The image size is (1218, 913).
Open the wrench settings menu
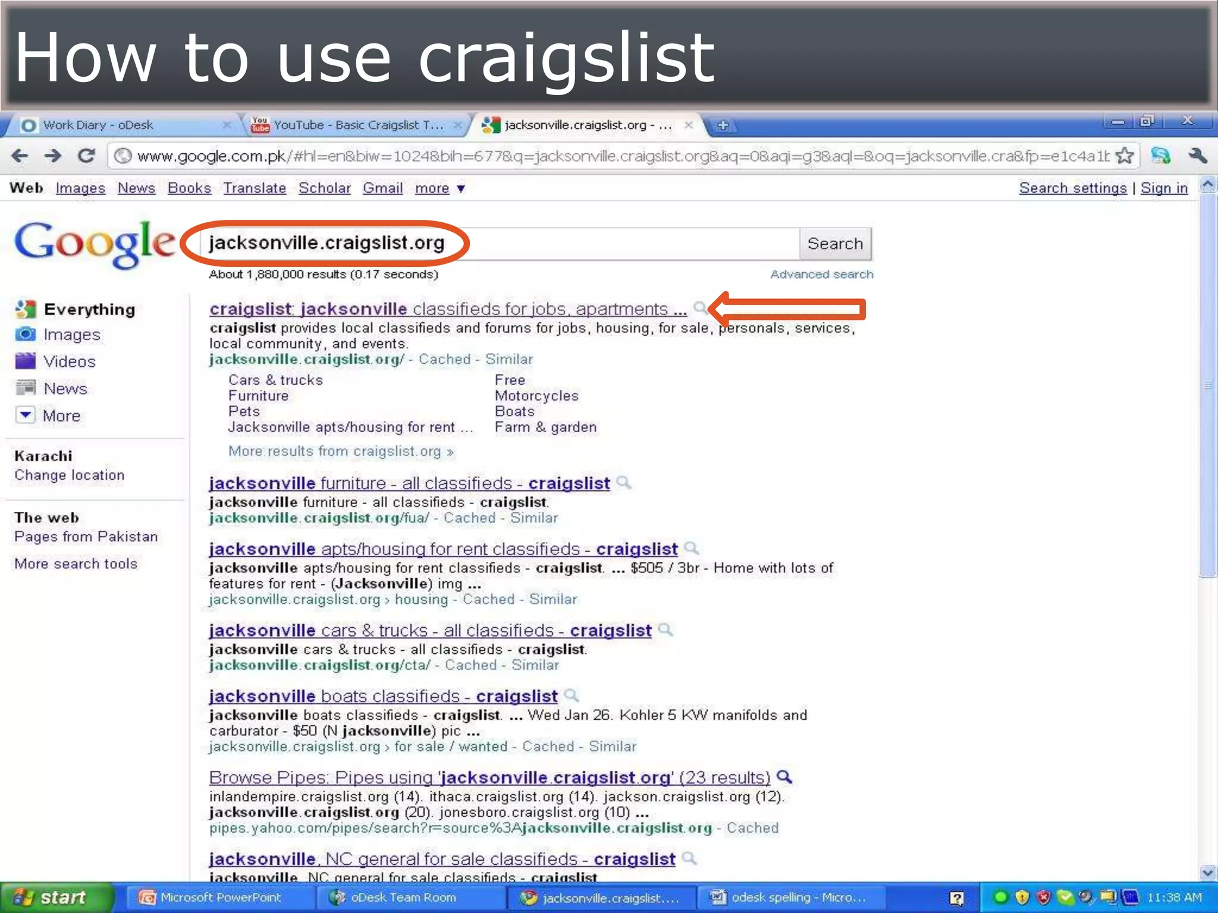pyautogui.click(x=1197, y=156)
